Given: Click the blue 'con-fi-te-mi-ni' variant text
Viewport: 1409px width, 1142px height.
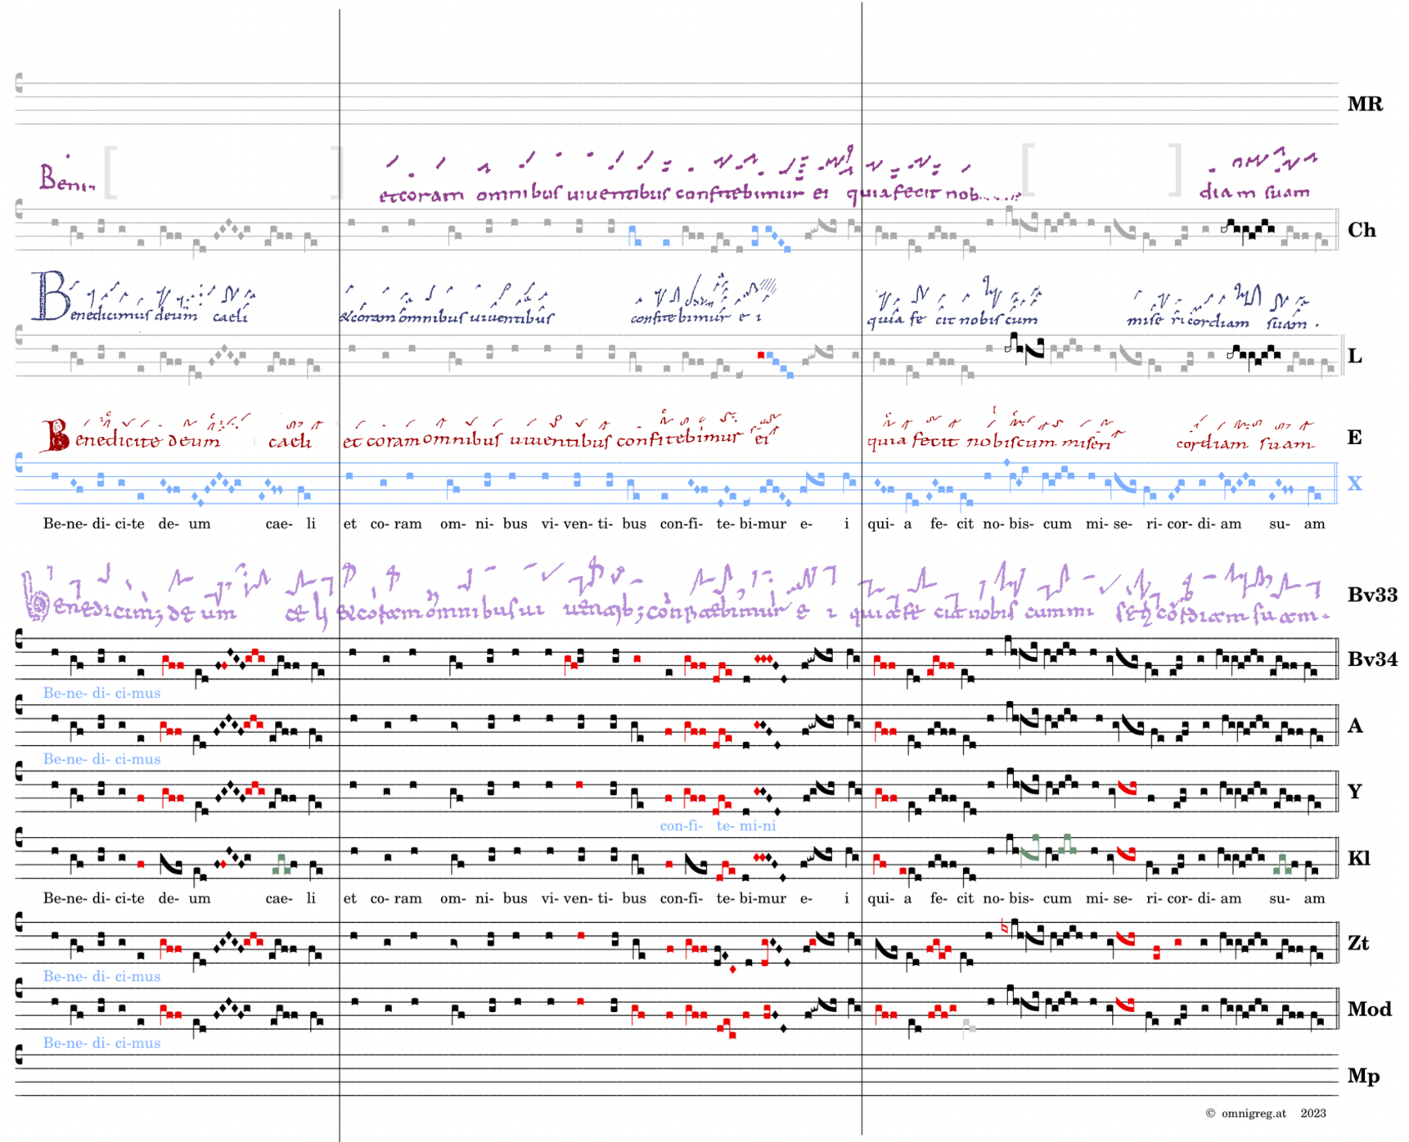Looking at the screenshot, I should tap(717, 825).
